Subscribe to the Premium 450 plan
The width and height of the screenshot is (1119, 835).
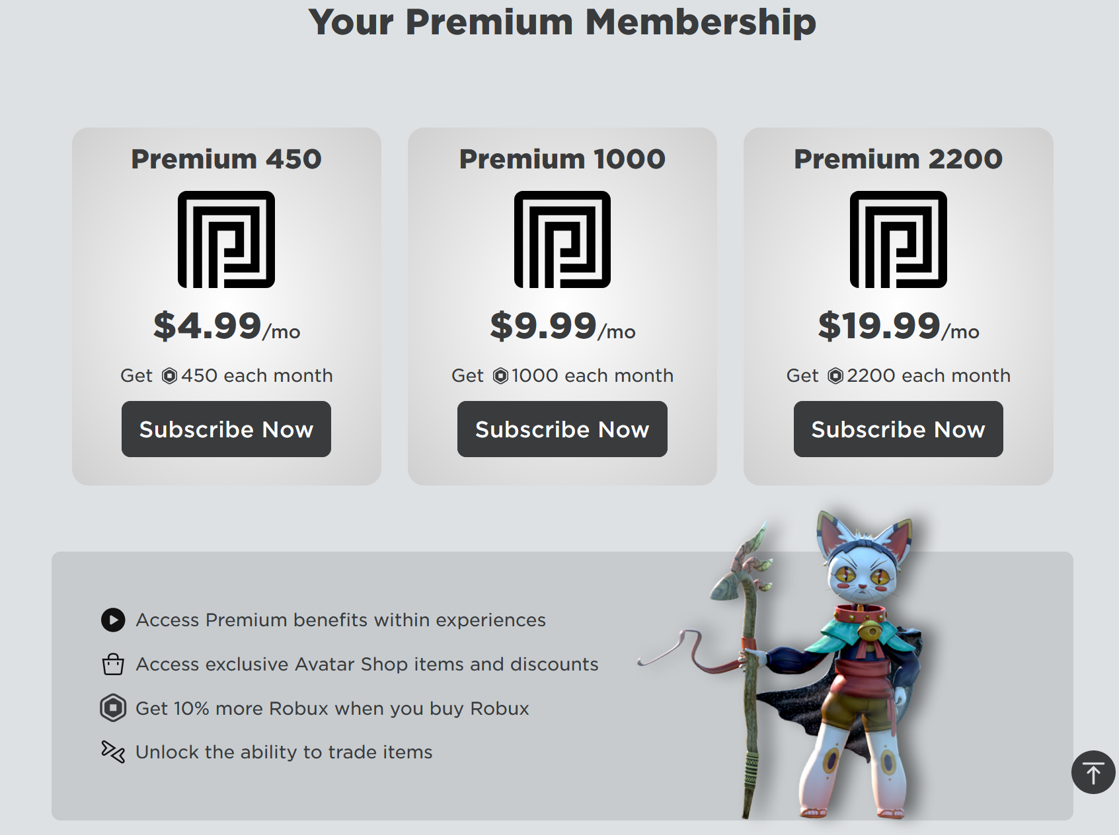226,429
